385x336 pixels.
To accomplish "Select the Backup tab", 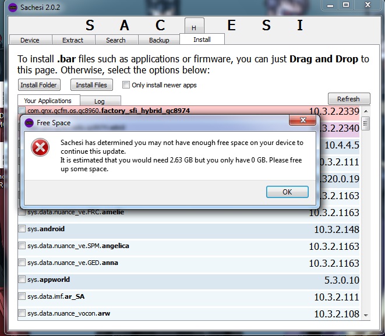I will point(158,40).
